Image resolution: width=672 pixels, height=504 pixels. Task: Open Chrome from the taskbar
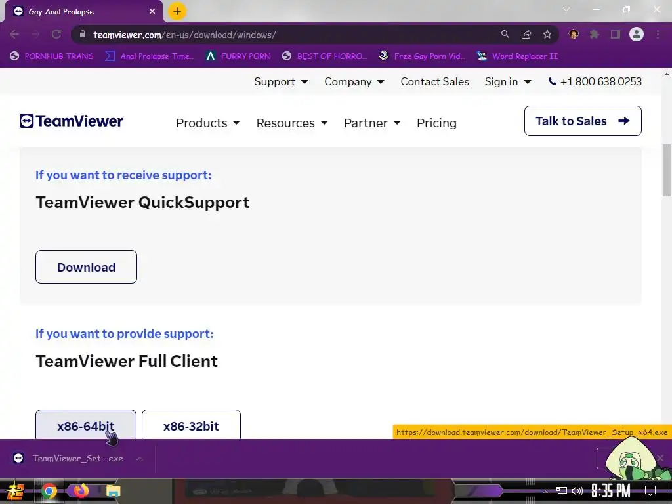49,491
